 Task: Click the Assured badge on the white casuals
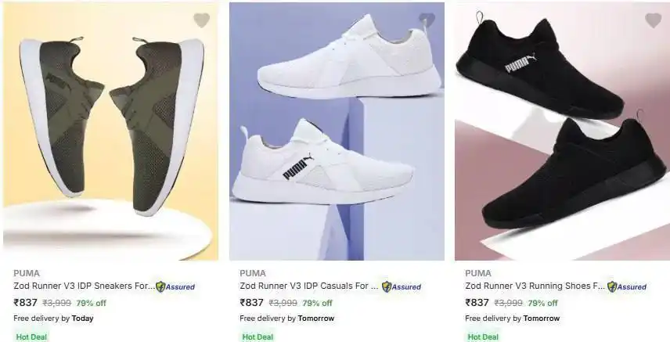click(x=402, y=287)
